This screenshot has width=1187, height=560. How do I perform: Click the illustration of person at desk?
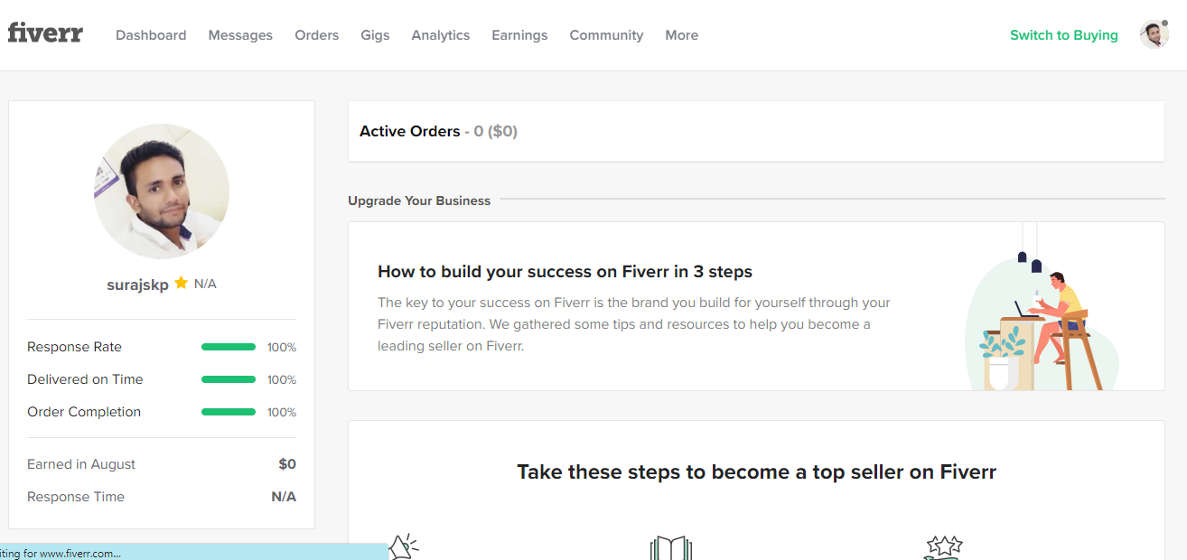tap(1042, 307)
